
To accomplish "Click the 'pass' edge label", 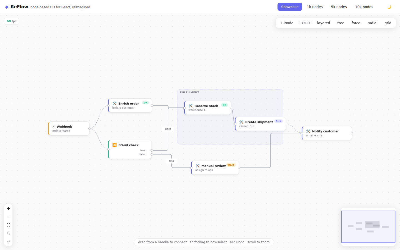I will 168,129.
